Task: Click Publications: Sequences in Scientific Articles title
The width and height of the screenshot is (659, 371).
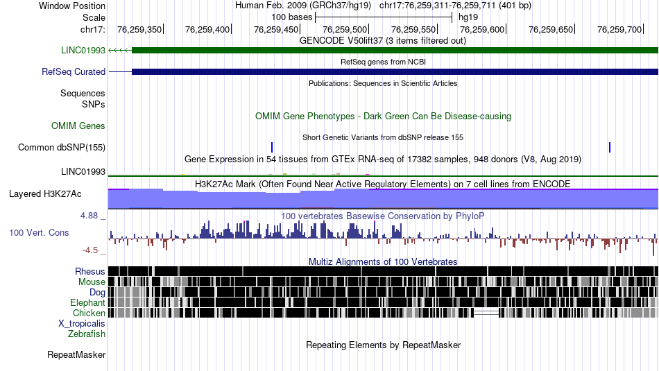Action: click(383, 83)
